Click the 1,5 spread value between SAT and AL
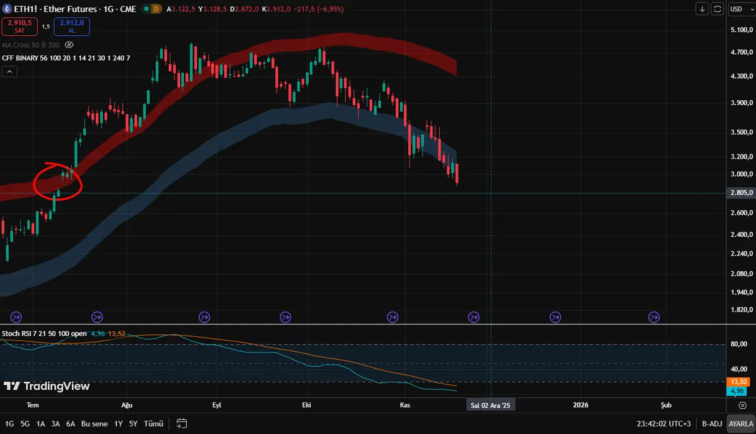 point(45,26)
